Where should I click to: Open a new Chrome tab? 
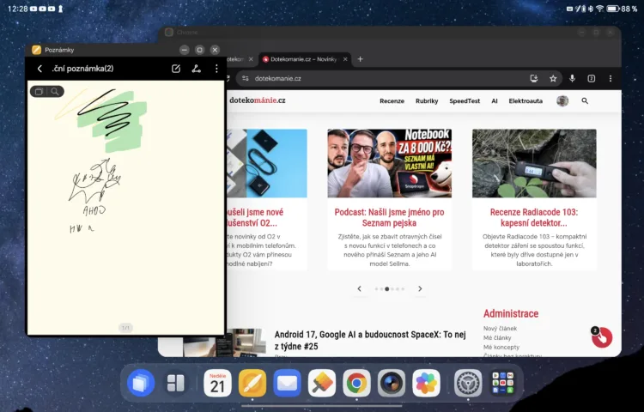click(x=360, y=59)
